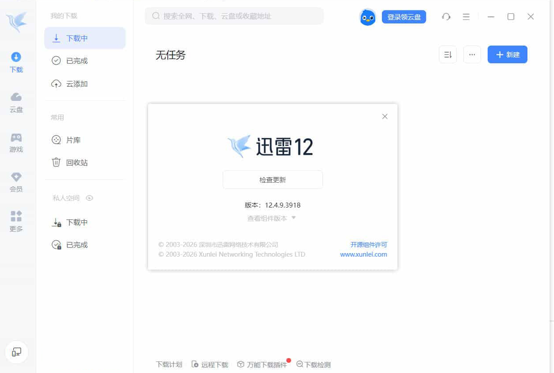Select 已完成 under 我的下载

(77, 61)
